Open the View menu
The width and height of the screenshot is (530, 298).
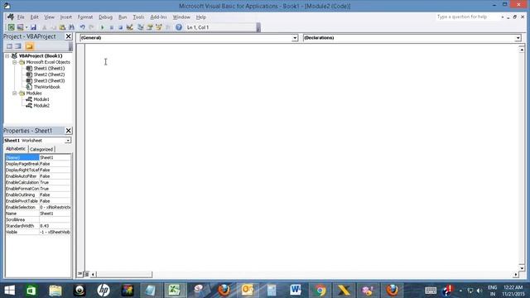click(50, 17)
